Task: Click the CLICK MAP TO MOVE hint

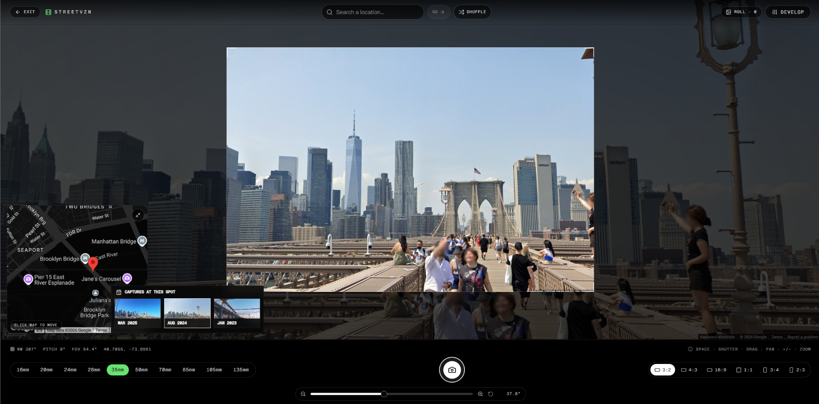Action: point(36,325)
